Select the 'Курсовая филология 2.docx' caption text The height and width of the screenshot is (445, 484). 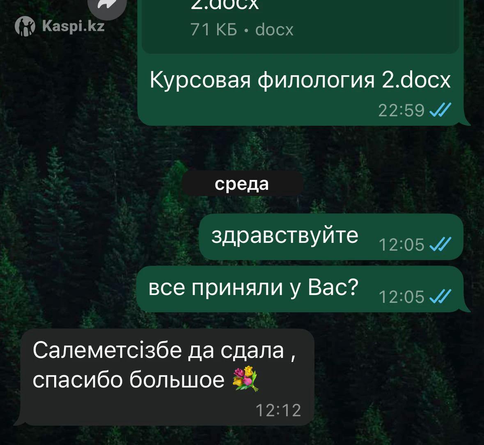point(300,80)
